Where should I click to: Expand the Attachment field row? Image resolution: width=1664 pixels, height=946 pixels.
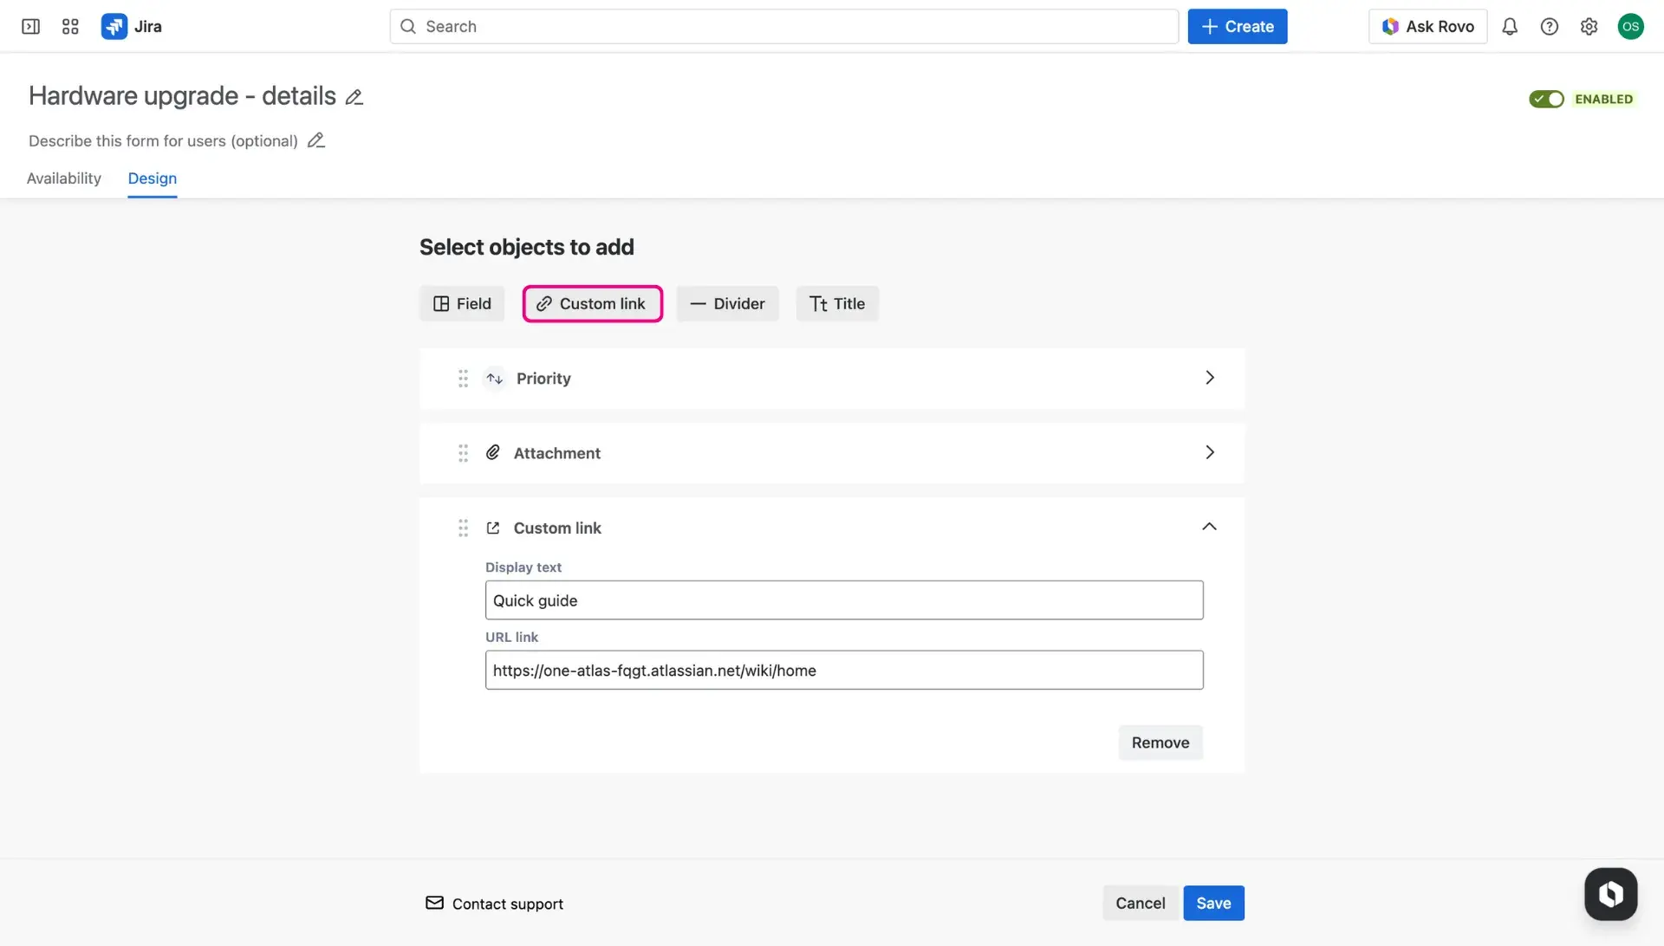pos(1210,451)
